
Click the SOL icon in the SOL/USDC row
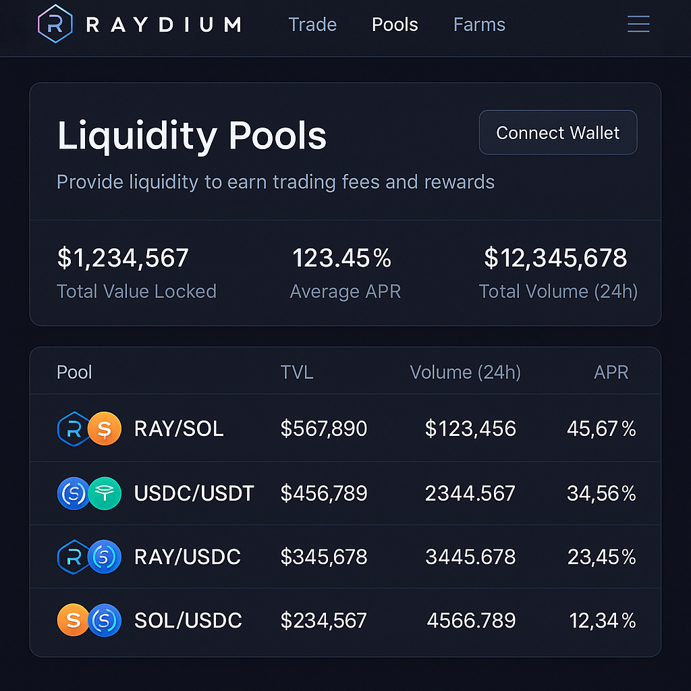74,619
